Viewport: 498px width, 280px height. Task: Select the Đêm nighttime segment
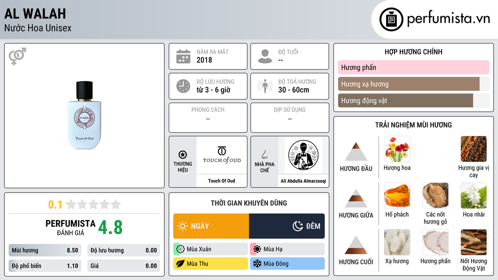click(x=287, y=226)
